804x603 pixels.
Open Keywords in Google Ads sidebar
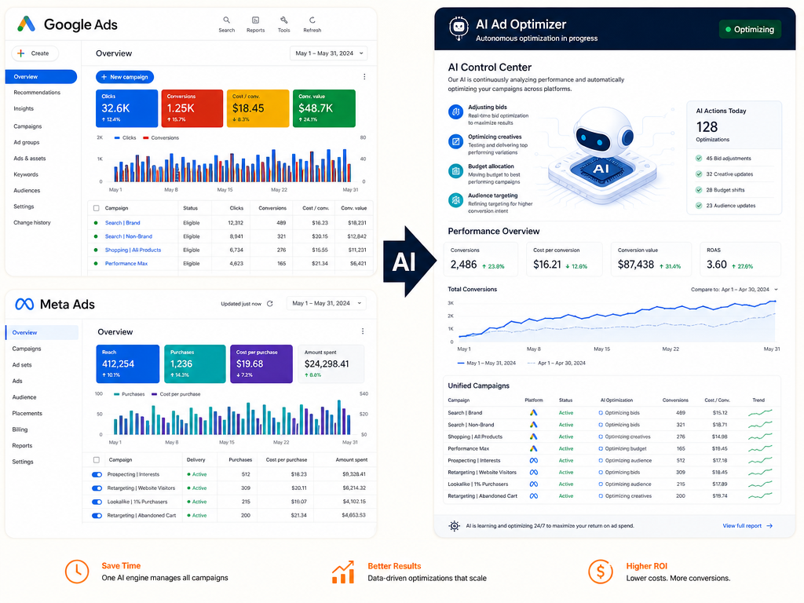tap(26, 174)
